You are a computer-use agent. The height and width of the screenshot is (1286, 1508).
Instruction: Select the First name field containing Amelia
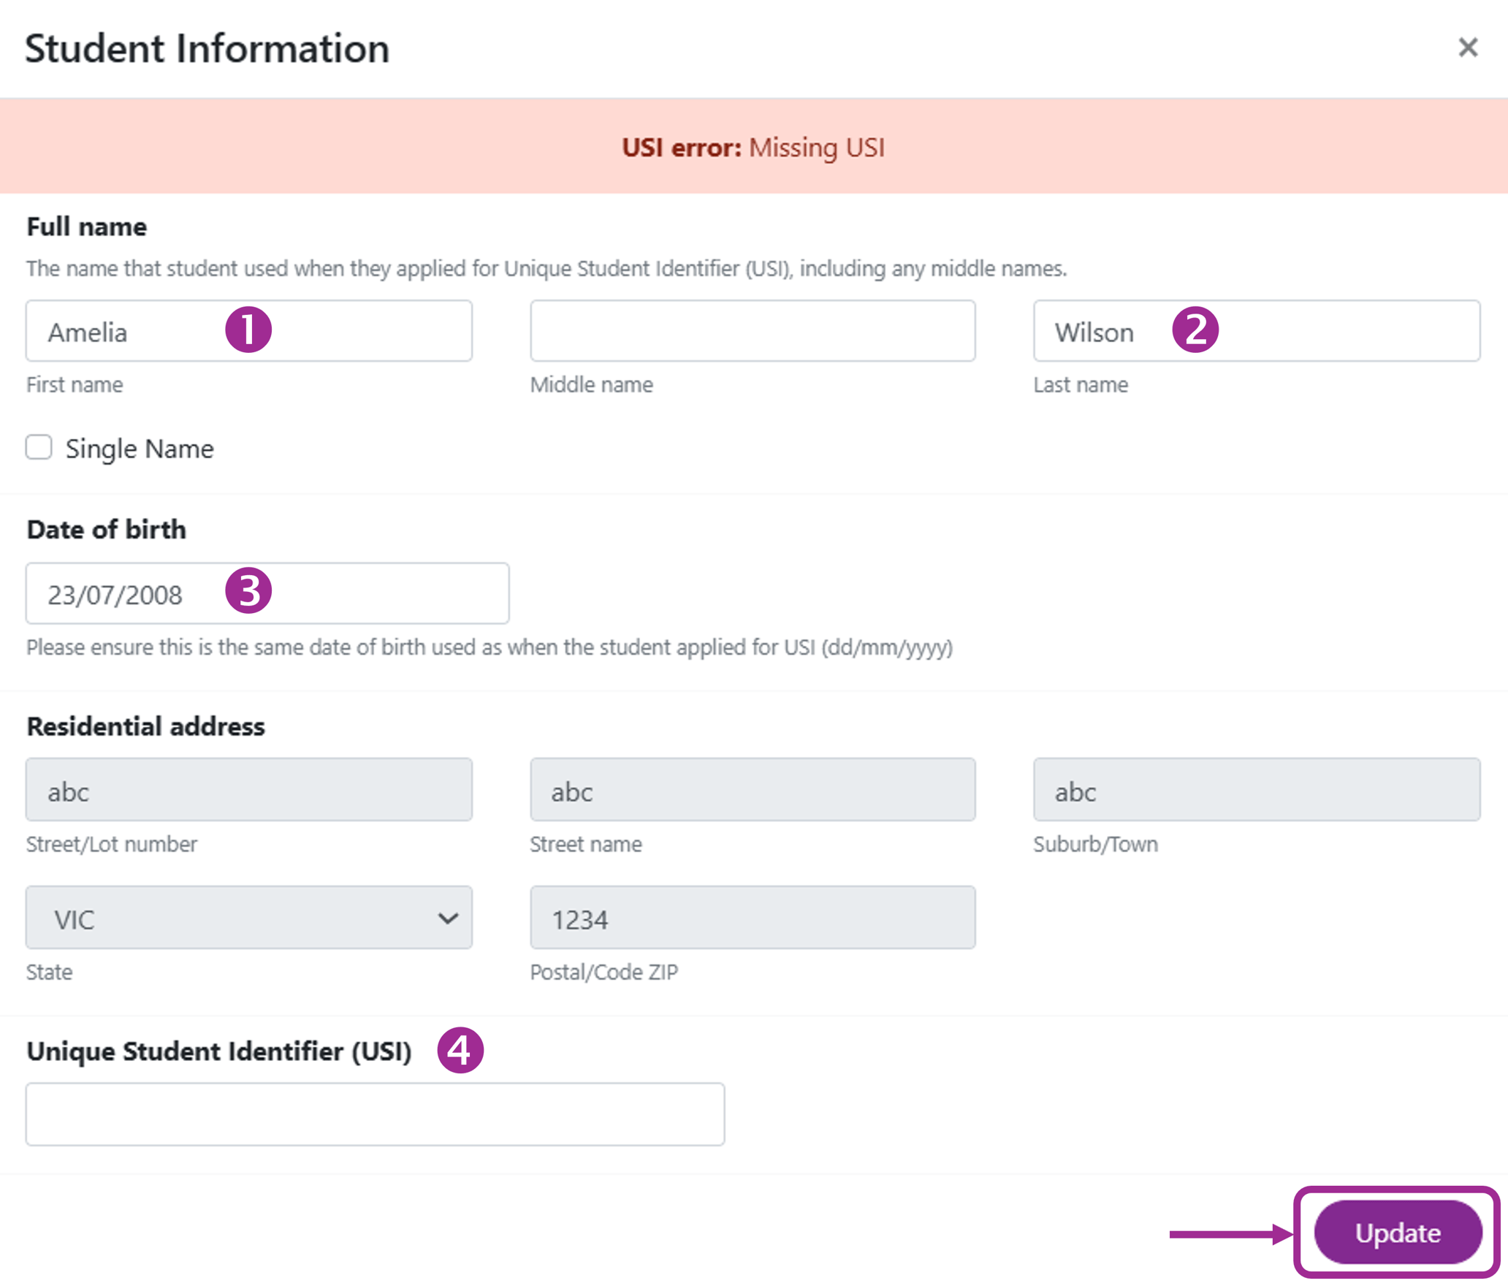coord(132,331)
